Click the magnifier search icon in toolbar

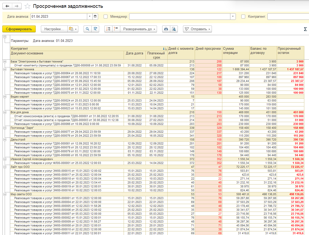click(x=87, y=29)
